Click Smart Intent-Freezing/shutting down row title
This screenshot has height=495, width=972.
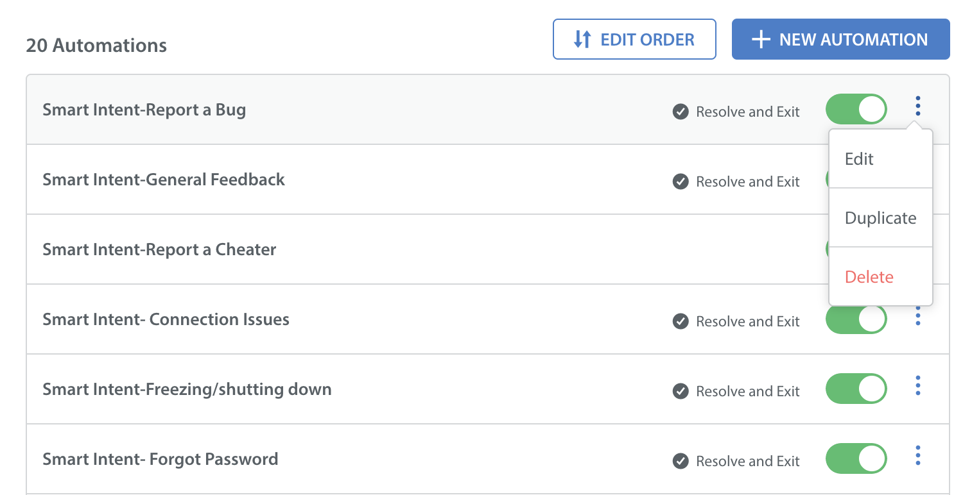tap(187, 389)
